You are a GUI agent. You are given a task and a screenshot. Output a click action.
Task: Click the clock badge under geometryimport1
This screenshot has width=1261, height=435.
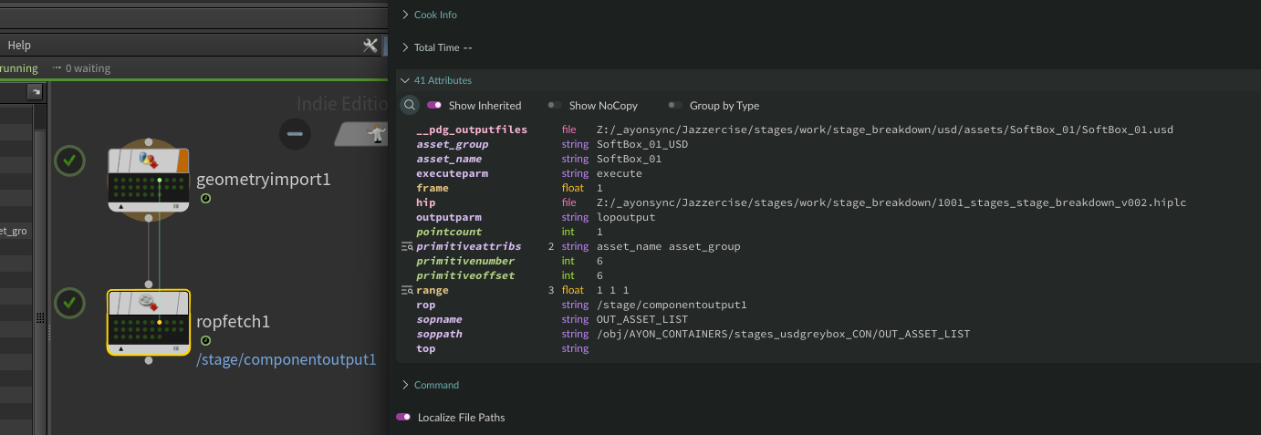[205, 199]
